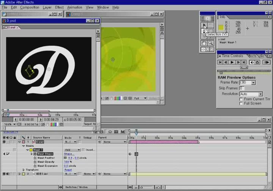The image size is (273, 191).
Task: Open the Composition menu
Action: 30,7
